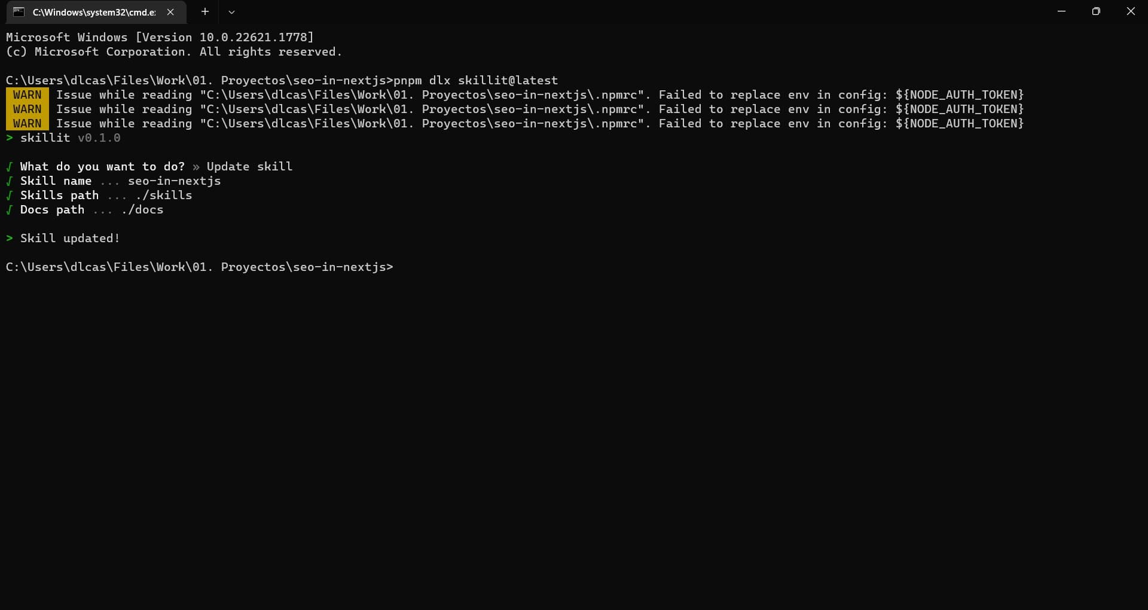Restore down the terminal window
Image resolution: width=1148 pixels, height=610 pixels.
coord(1097,11)
